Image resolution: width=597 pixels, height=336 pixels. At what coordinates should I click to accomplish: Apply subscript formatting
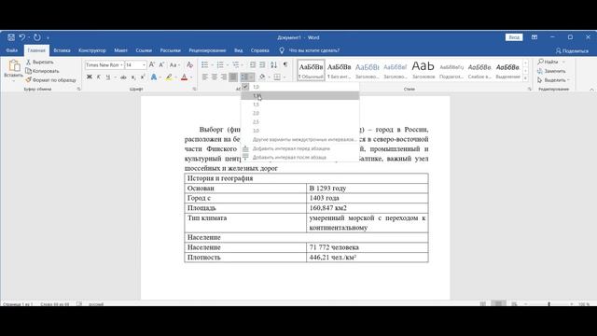pos(133,77)
